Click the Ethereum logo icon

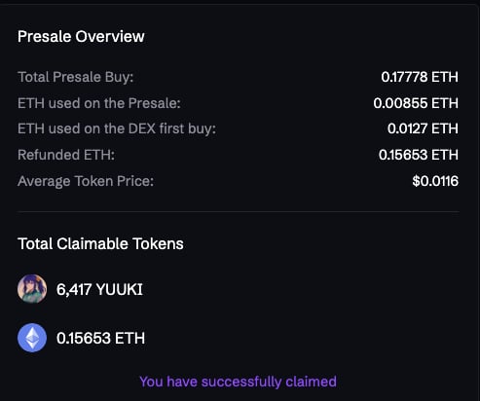point(32,338)
